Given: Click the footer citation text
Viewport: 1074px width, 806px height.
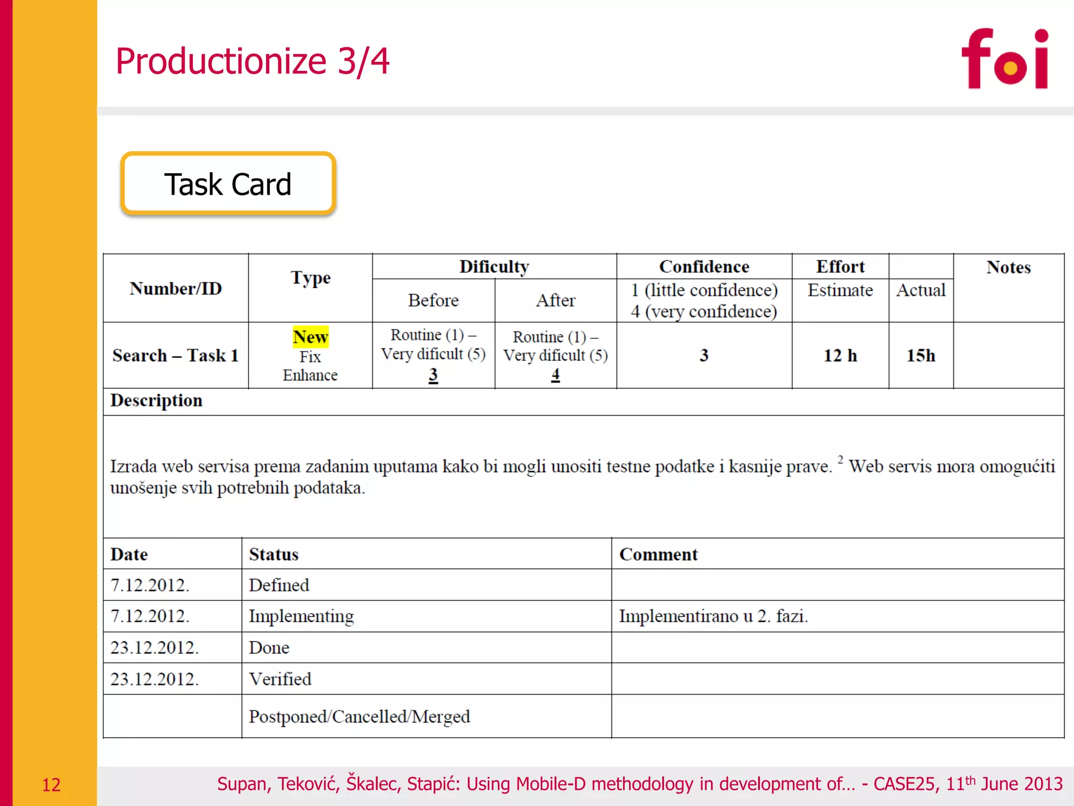Looking at the screenshot, I should pyautogui.click(x=640, y=783).
